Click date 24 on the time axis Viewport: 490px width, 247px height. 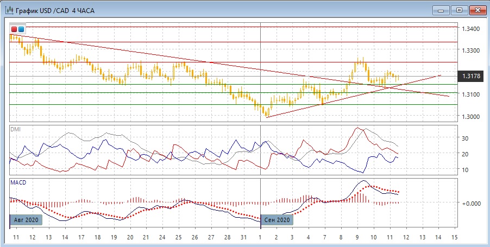pyautogui.click(x=161, y=238)
